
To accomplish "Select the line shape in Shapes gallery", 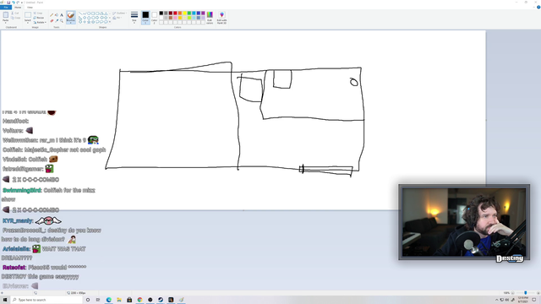I will coord(80,14).
